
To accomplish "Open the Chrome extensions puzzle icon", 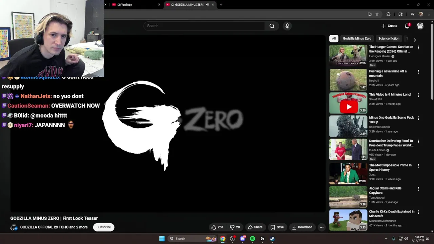I will coord(389,14).
